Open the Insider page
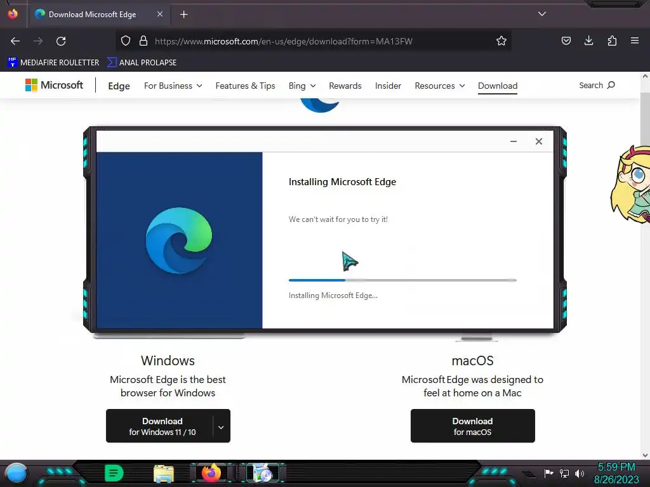This screenshot has width=650, height=487. pyautogui.click(x=388, y=86)
